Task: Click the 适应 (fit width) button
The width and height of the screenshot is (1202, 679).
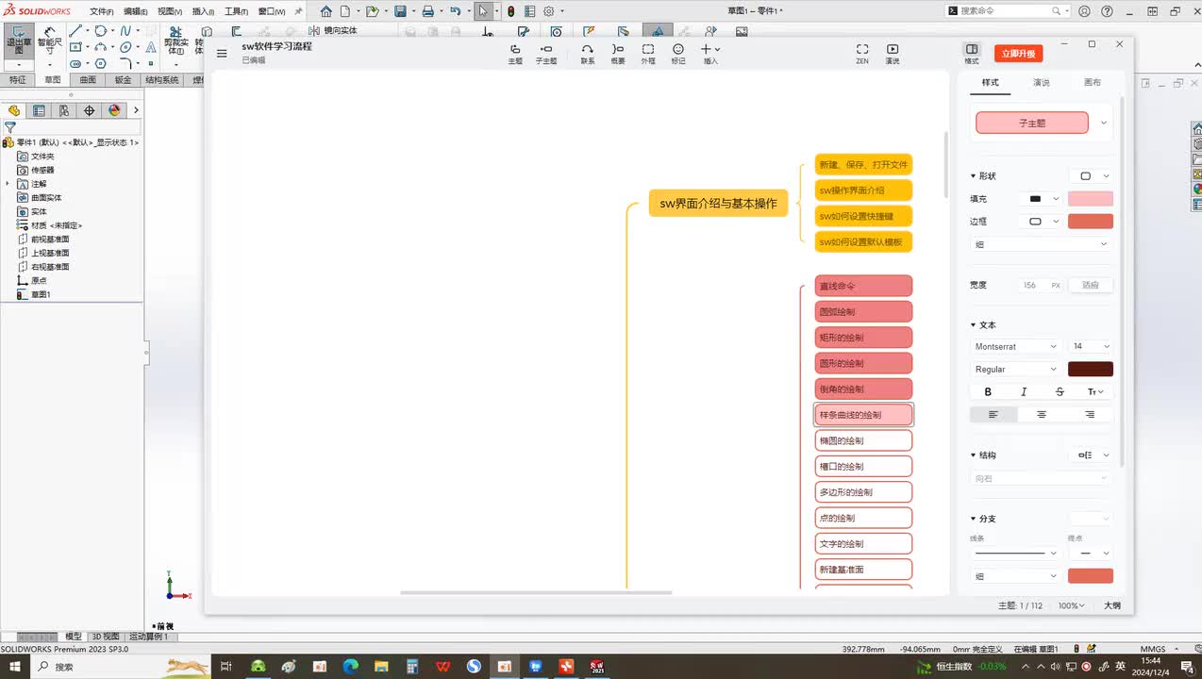Action: click(x=1091, y=285)
